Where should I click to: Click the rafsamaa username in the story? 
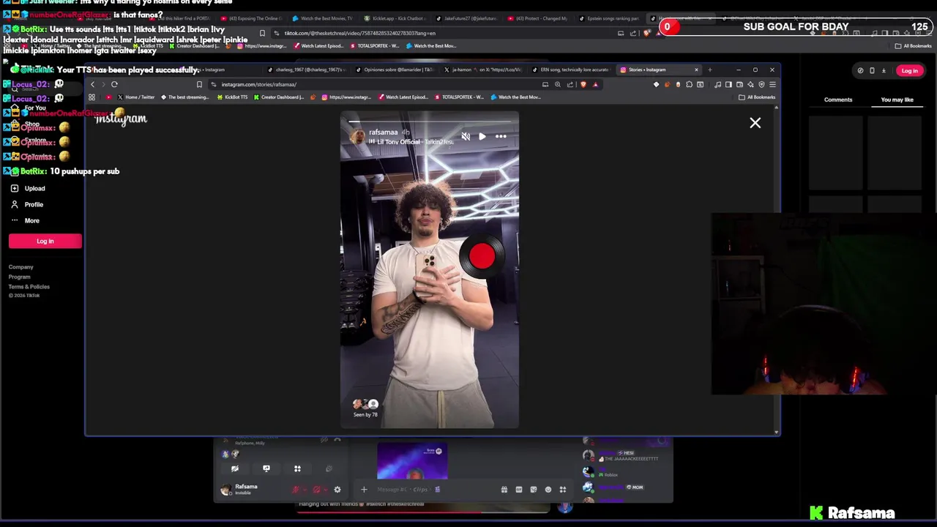[x=384, y=132]
